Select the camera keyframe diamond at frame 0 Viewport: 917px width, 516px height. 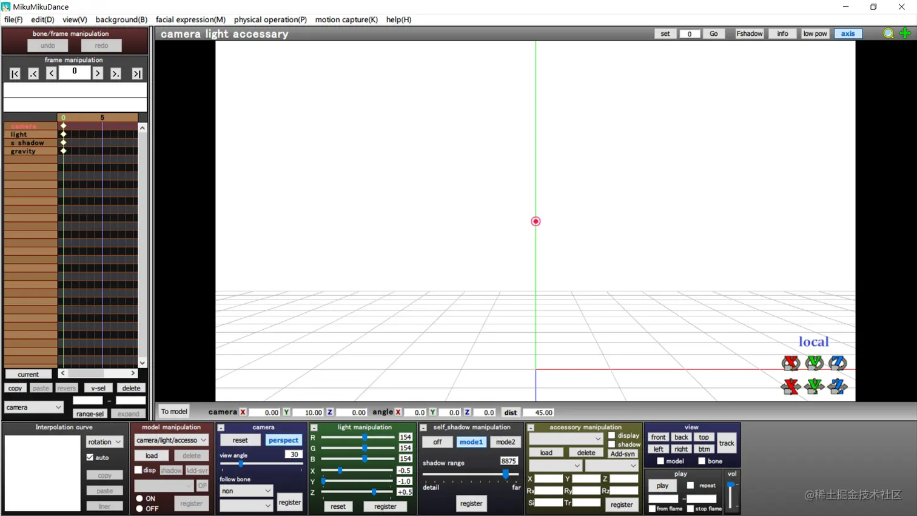click(63, 126)
